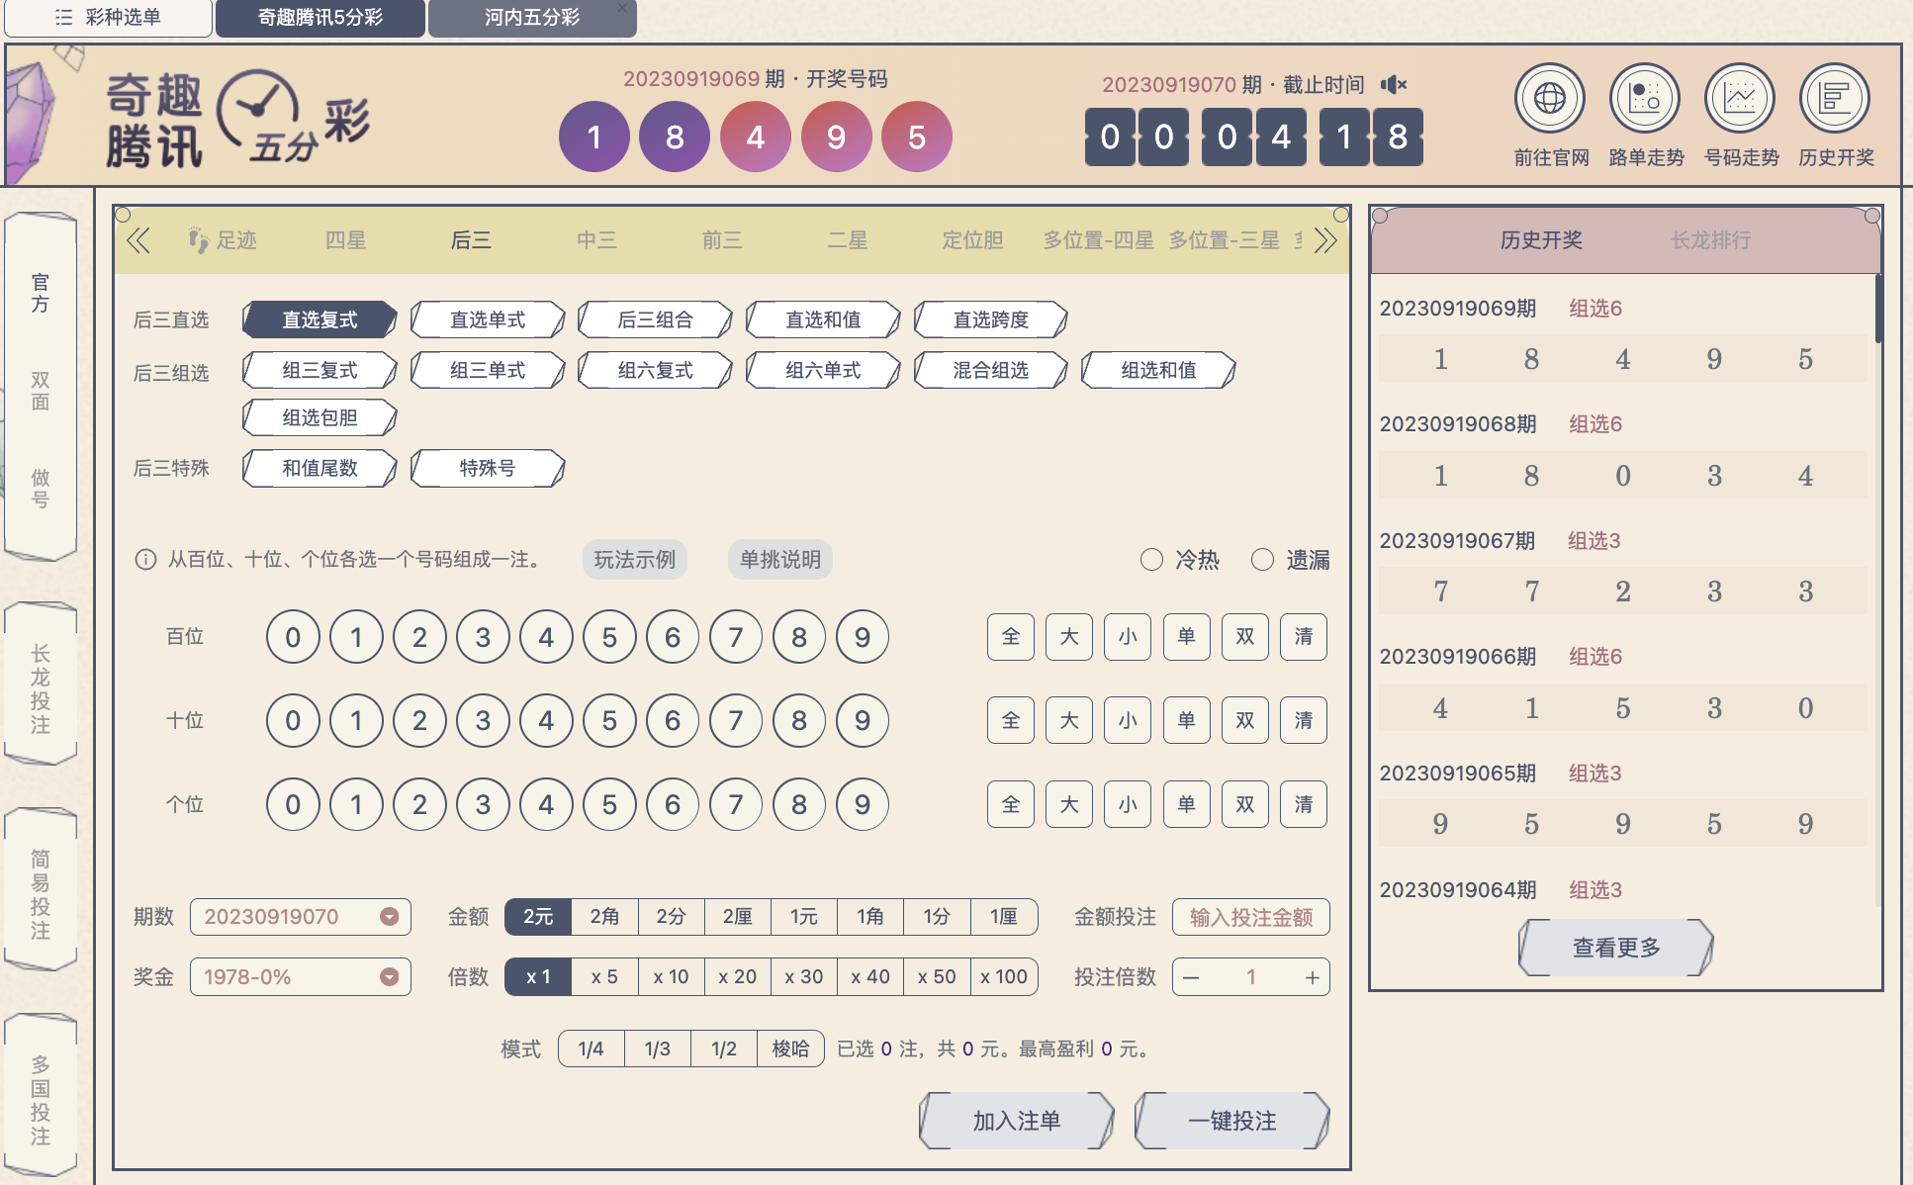Click 全 for the 百位 row
The image size is (1913, 1185).
(x=1011, y=637)
